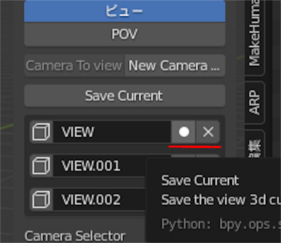Click the cube icon beside VIEW
Screen dimensions: 281x243
[41, 132]
